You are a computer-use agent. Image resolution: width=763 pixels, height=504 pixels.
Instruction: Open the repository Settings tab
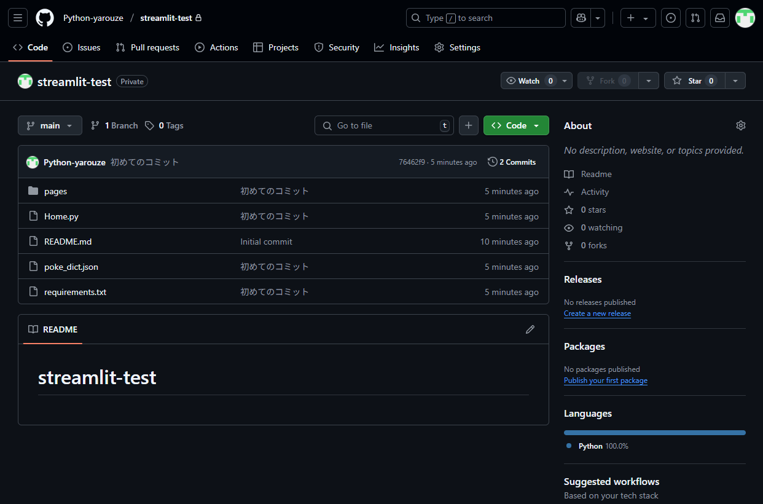coord(457,47)
